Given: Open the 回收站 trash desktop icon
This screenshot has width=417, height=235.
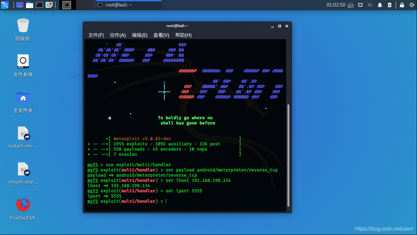Looking at the screenshot, I should 23,30.
